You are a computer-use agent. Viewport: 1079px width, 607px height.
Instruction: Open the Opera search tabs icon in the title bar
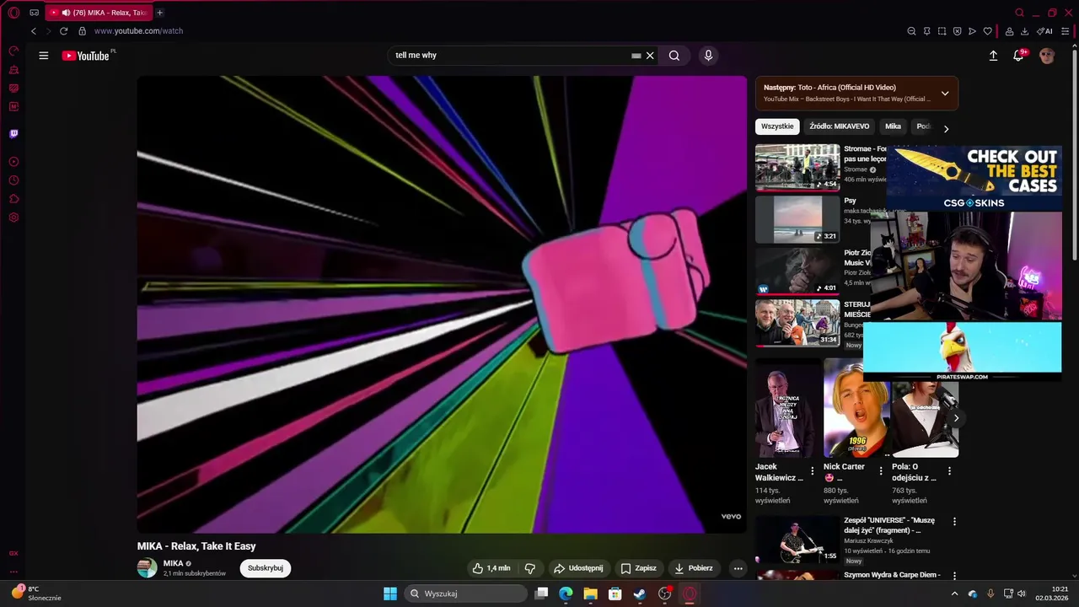click(x=1020, y=13)
